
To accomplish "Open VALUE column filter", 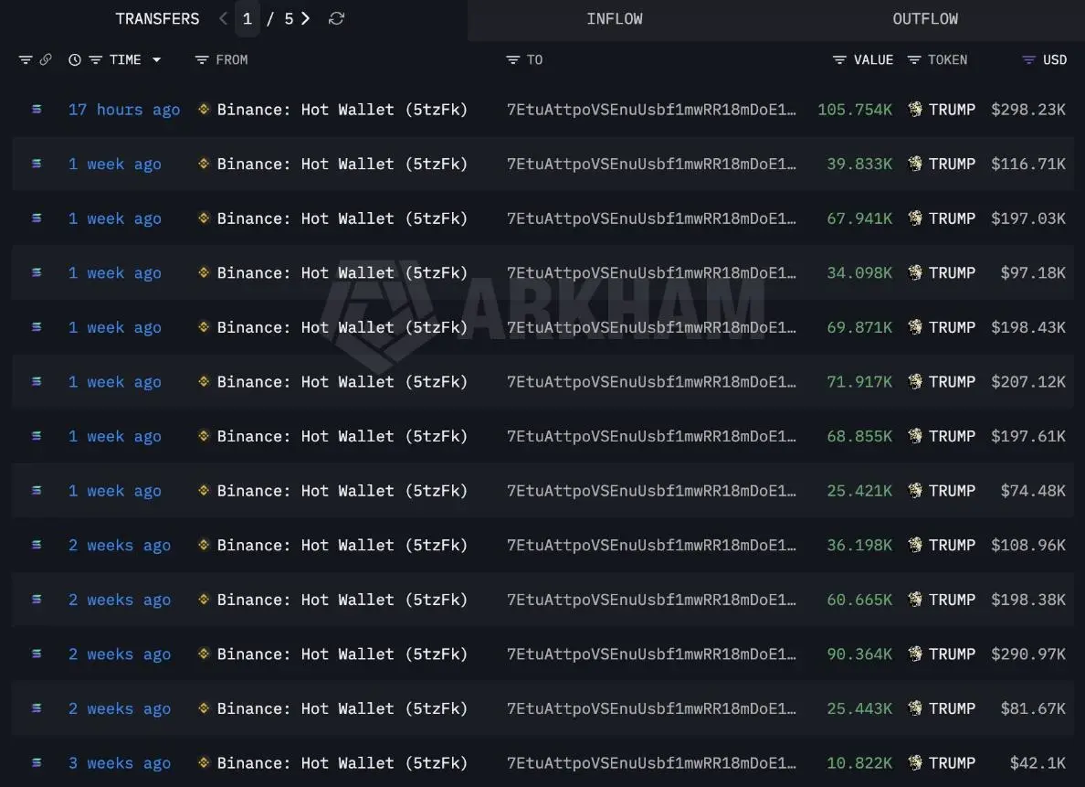I will coord(839,59).
